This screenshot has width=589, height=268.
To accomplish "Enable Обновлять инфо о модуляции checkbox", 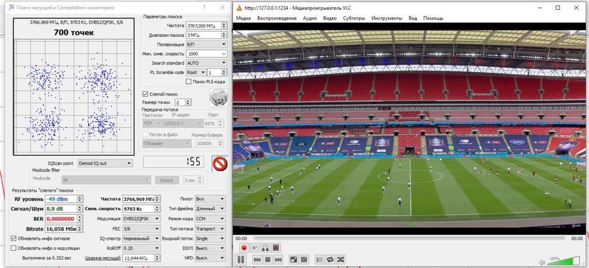I will point(14,248).
